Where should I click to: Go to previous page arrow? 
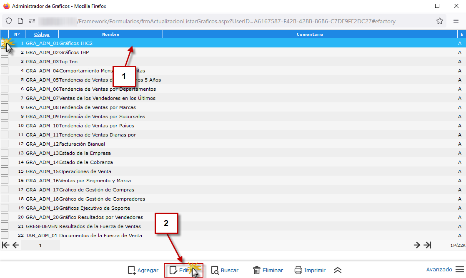coord(16,245)
